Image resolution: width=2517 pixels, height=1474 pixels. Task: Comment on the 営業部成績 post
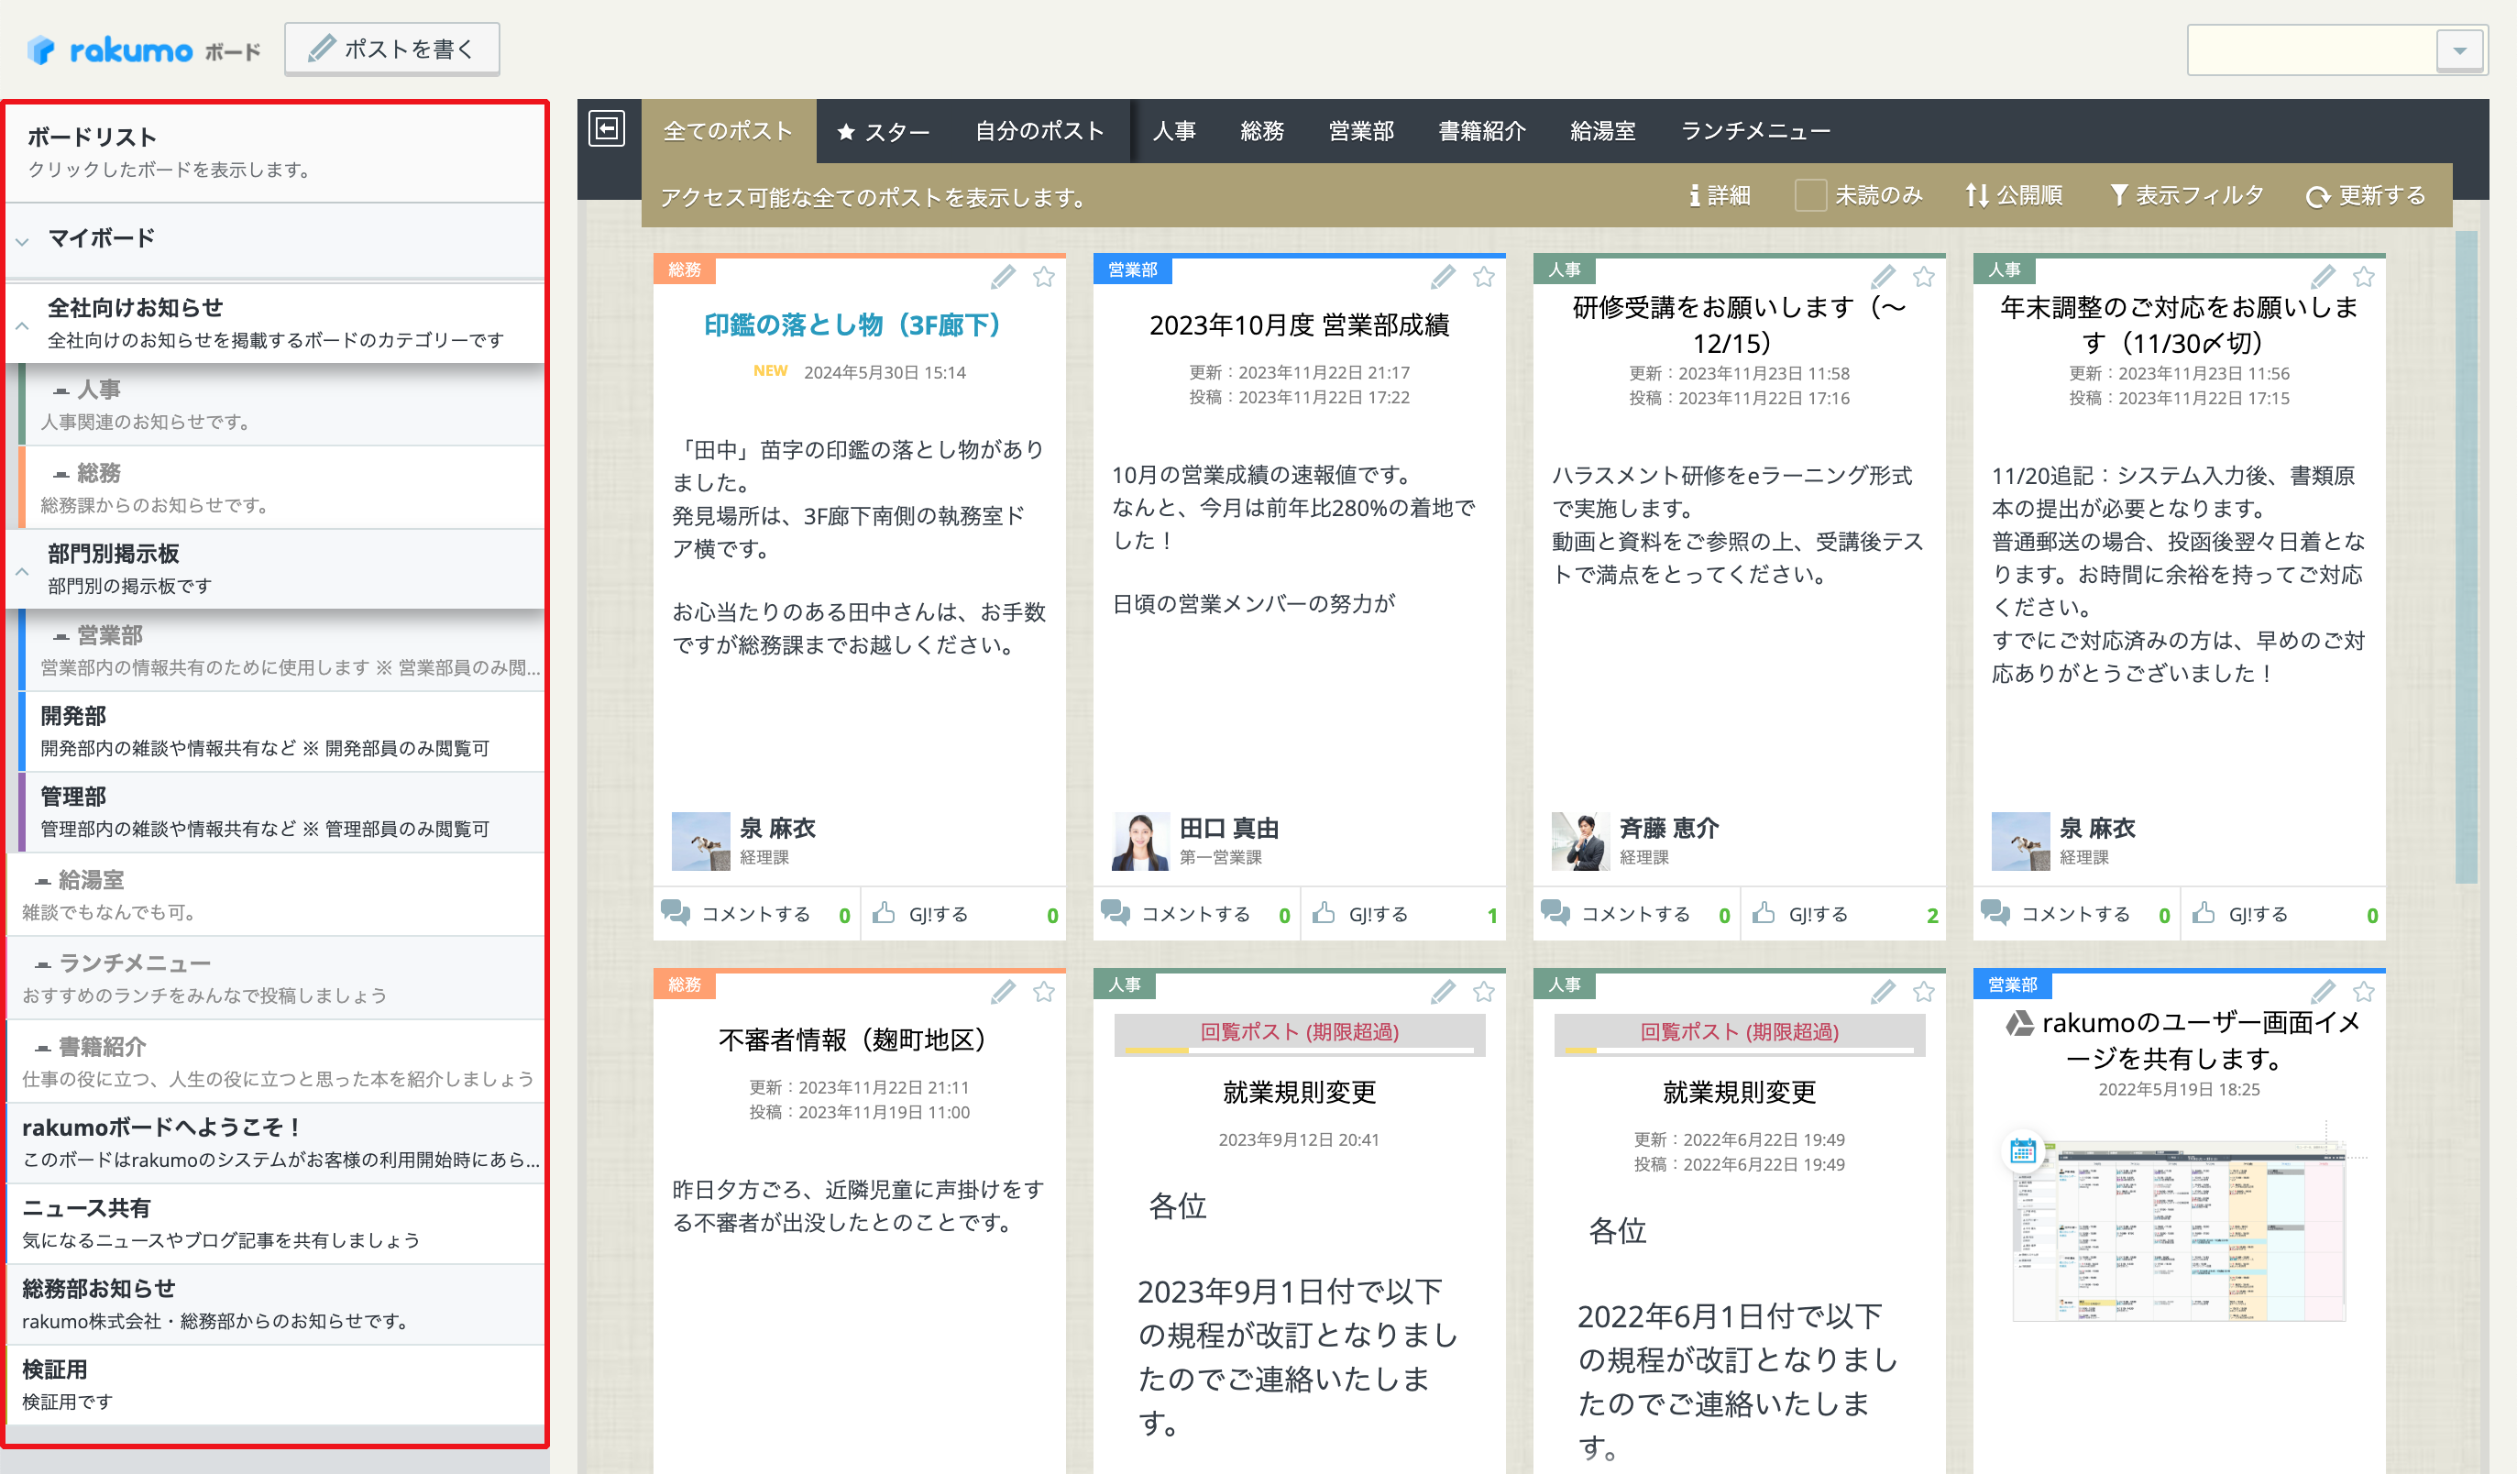pyautogui.click(x=1195, y=914)
